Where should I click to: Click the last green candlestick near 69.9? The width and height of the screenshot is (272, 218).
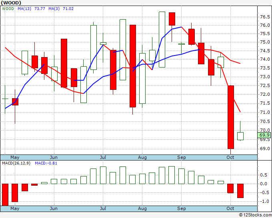(240, 136)
